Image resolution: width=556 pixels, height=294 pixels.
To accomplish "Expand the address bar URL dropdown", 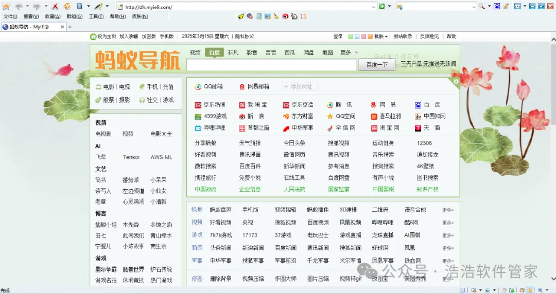I will click(x=373, y=7).
